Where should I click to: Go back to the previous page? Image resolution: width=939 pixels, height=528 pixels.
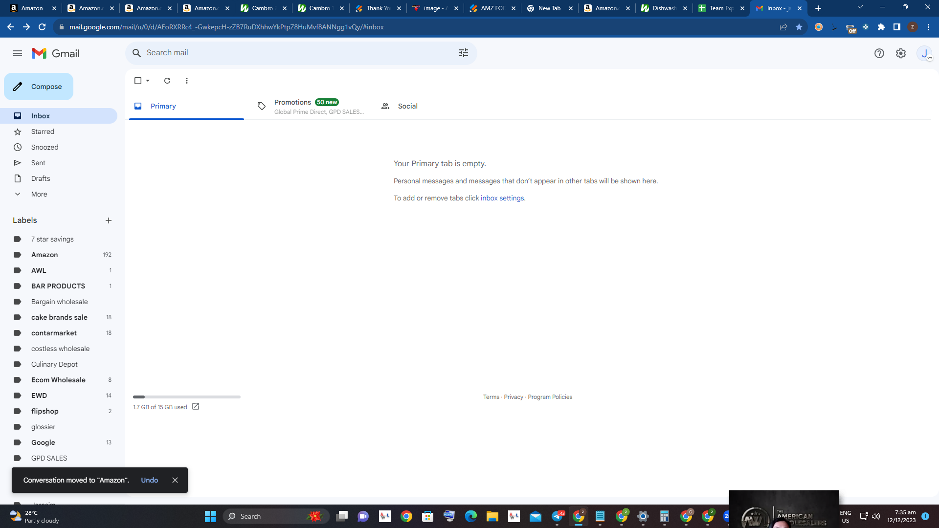point(11,27)
